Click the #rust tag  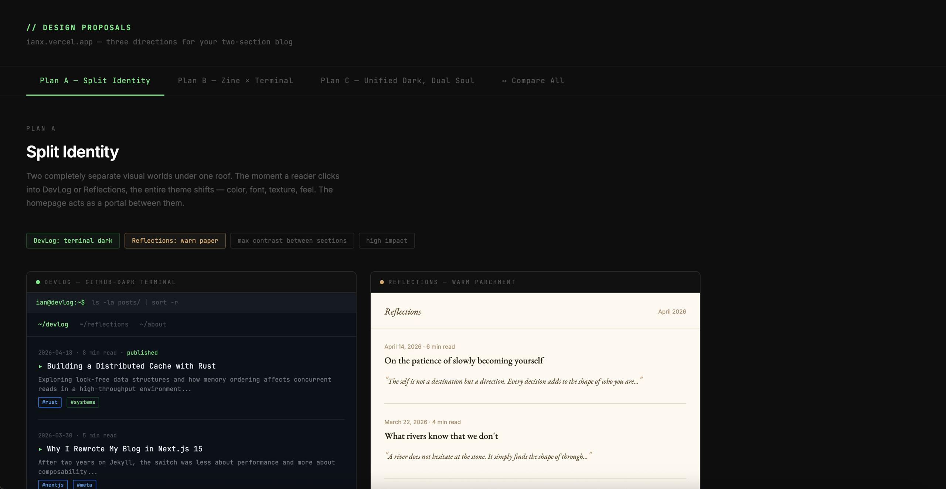(x=50, y=402)
